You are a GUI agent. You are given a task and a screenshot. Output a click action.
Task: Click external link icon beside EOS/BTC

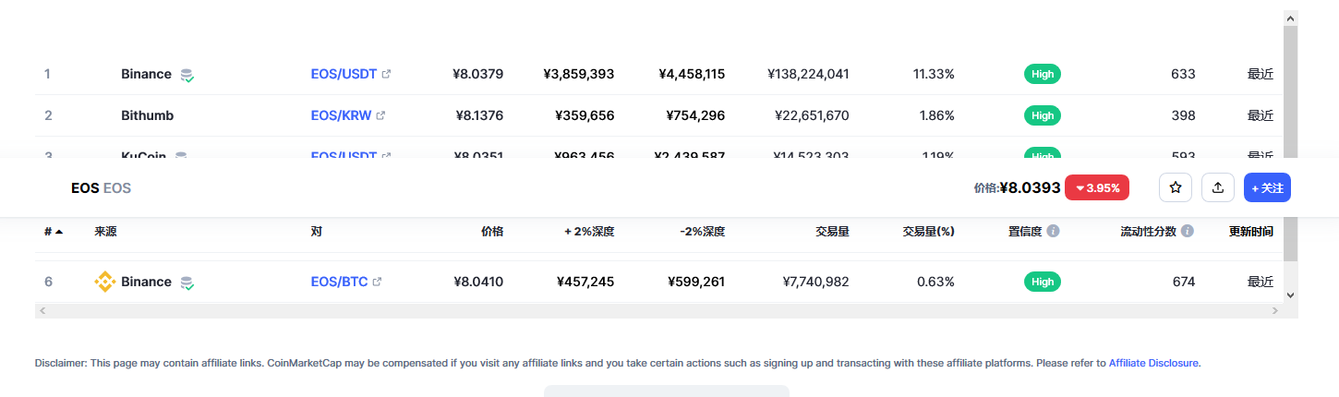click(377, 282)
